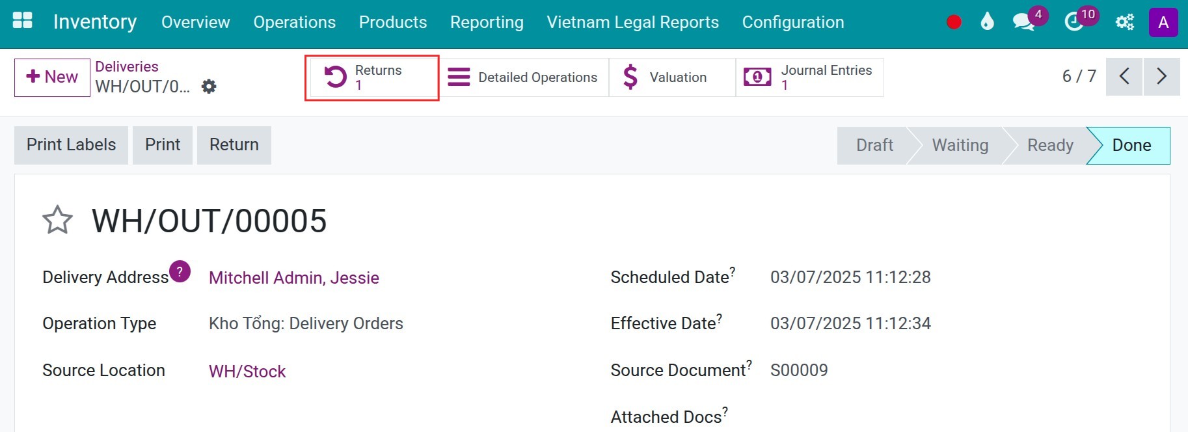This screenshot has height=432, width=1188.
Task: Open the activities clock icon
Action: coord(1073,22)
